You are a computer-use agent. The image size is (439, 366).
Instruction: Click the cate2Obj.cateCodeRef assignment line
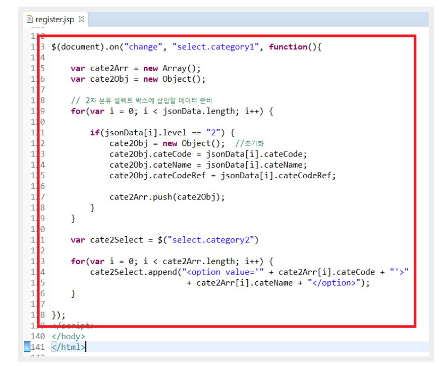(223, 176)
